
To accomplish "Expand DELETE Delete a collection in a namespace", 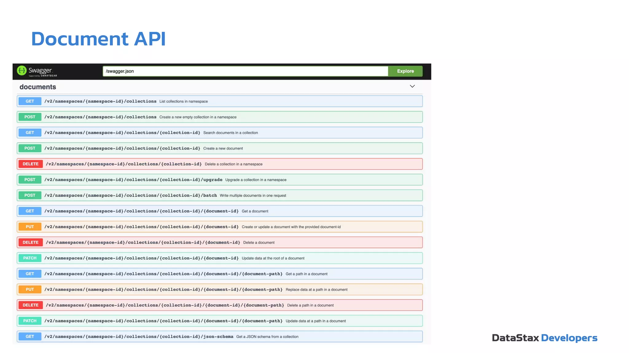I will [220, 164].
